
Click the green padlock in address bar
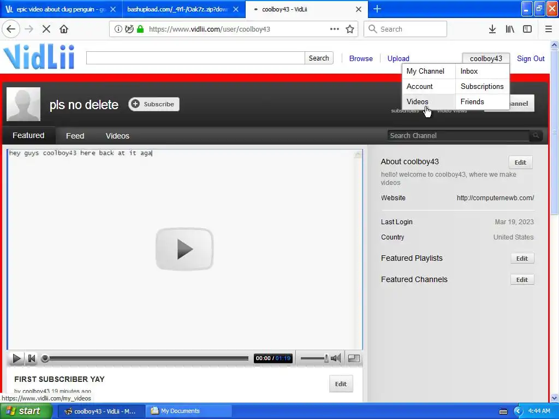point(140,29)
